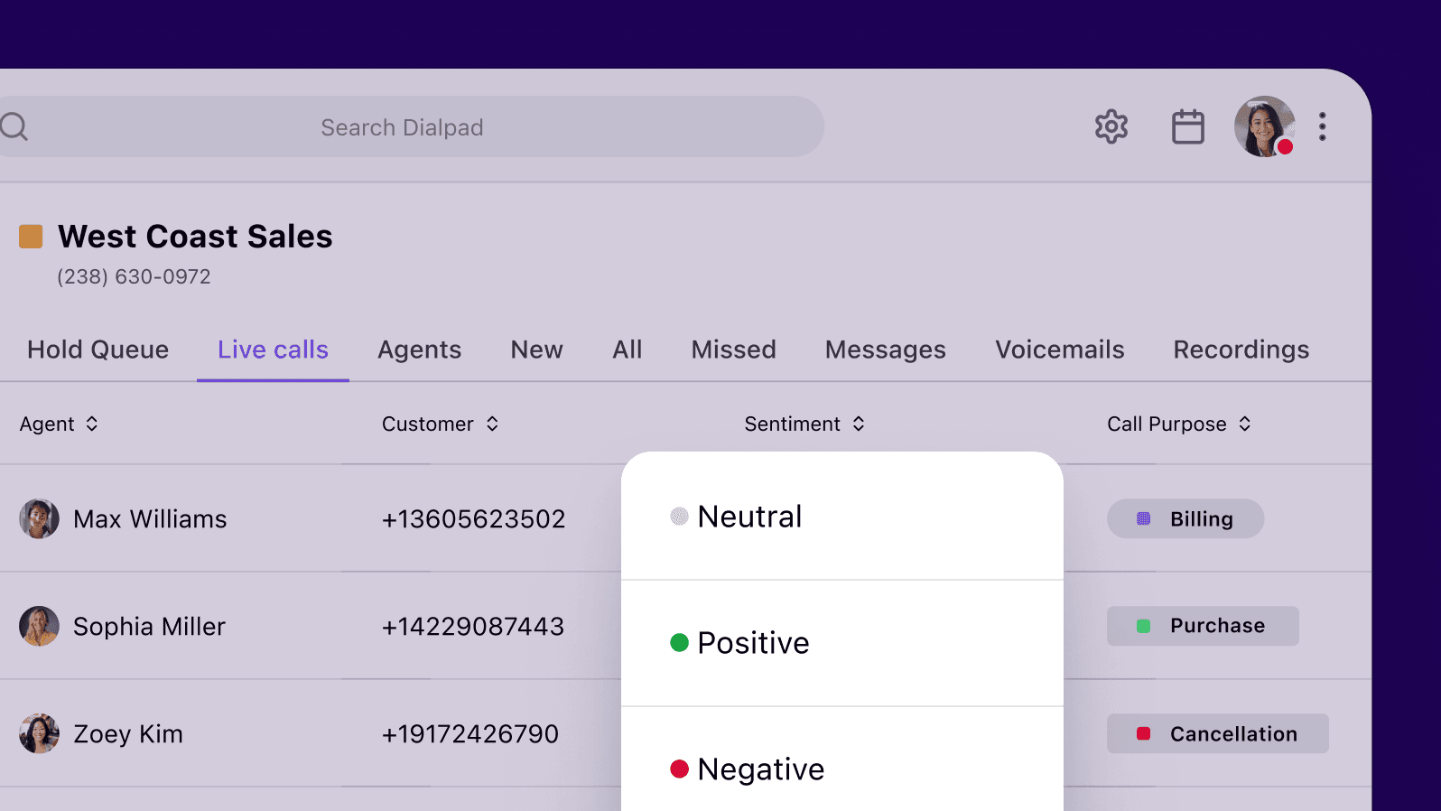Viewport: 1441px width, 811px height.
Task: Open the Messages tab
Action: pos(885,350)
